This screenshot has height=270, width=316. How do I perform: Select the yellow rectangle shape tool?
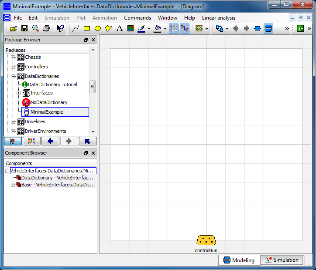tap(87, 28)
